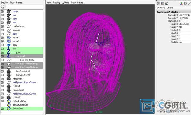The height and width of the screenshot is (115, 191).
Task: Select the Translate X channel label
Action: (173, 15)
